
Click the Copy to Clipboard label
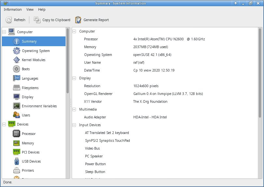point(56,20)
